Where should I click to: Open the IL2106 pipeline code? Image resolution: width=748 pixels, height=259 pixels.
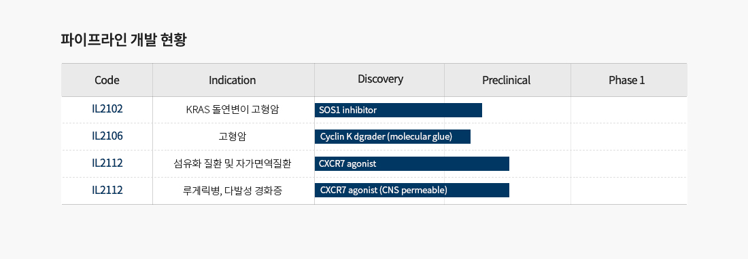click(107, 136)
